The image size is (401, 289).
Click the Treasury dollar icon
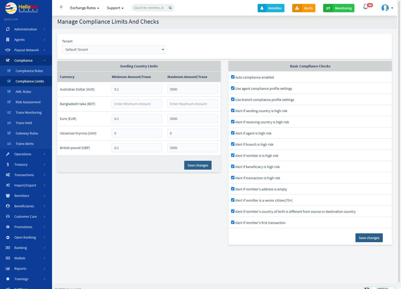[x=8, y=164]
